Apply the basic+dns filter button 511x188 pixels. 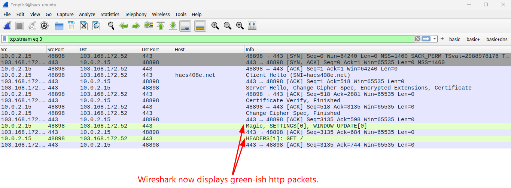pyautogui.click(x=497, y=39)
